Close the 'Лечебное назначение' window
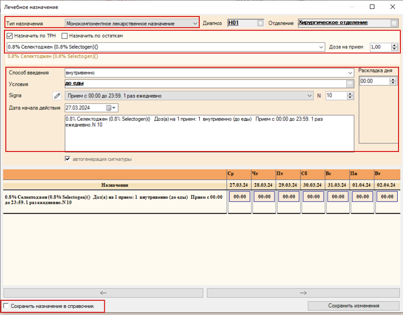This screenshot has height=315, width=403. [x=392, y=7]
